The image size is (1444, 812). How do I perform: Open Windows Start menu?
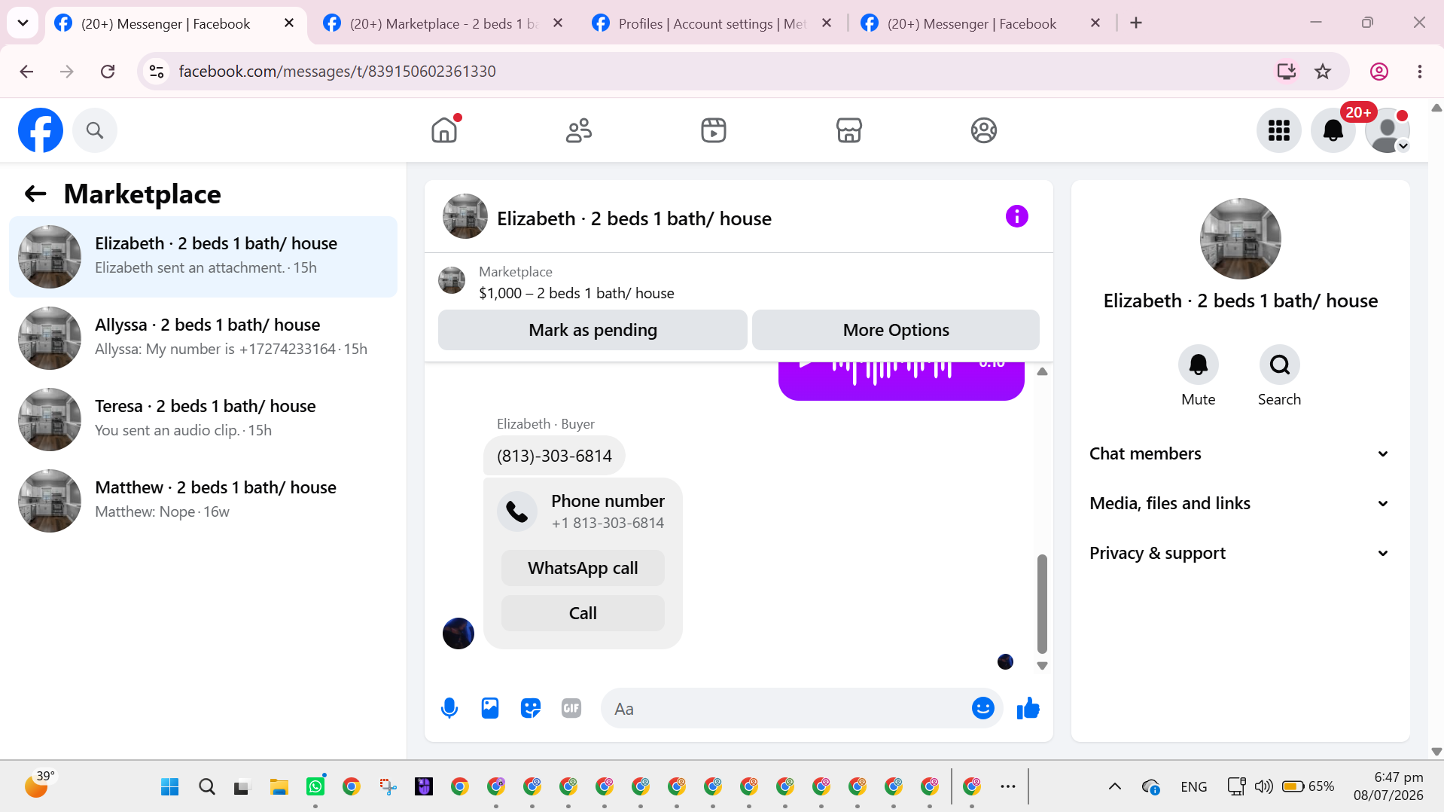(170, 787)
